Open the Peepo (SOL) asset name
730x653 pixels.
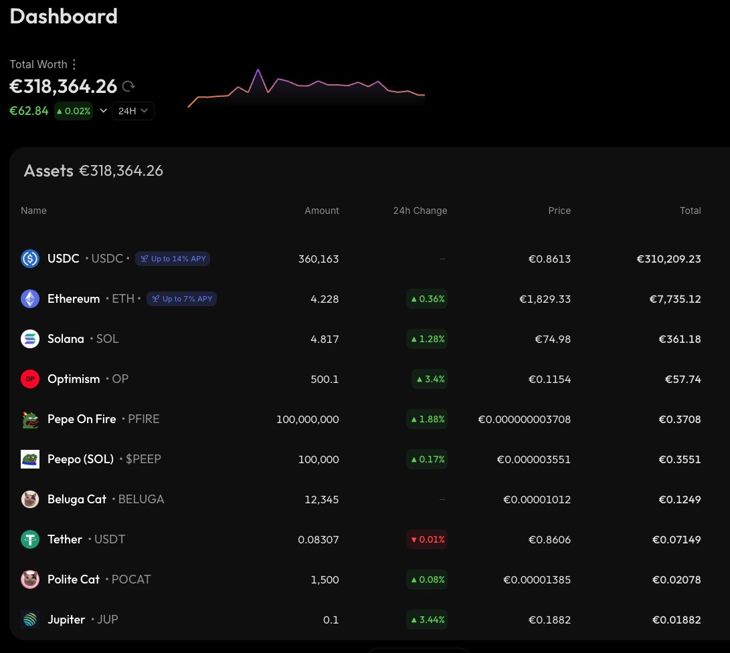(80, 459)
